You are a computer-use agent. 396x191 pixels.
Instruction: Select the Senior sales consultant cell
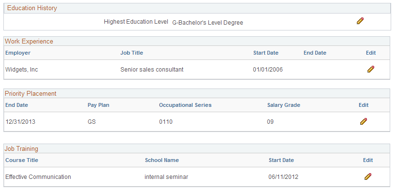[x=152, y=70]
